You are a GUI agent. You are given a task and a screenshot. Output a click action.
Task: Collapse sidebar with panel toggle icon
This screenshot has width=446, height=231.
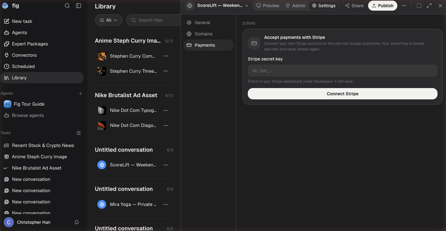(79, 6)
